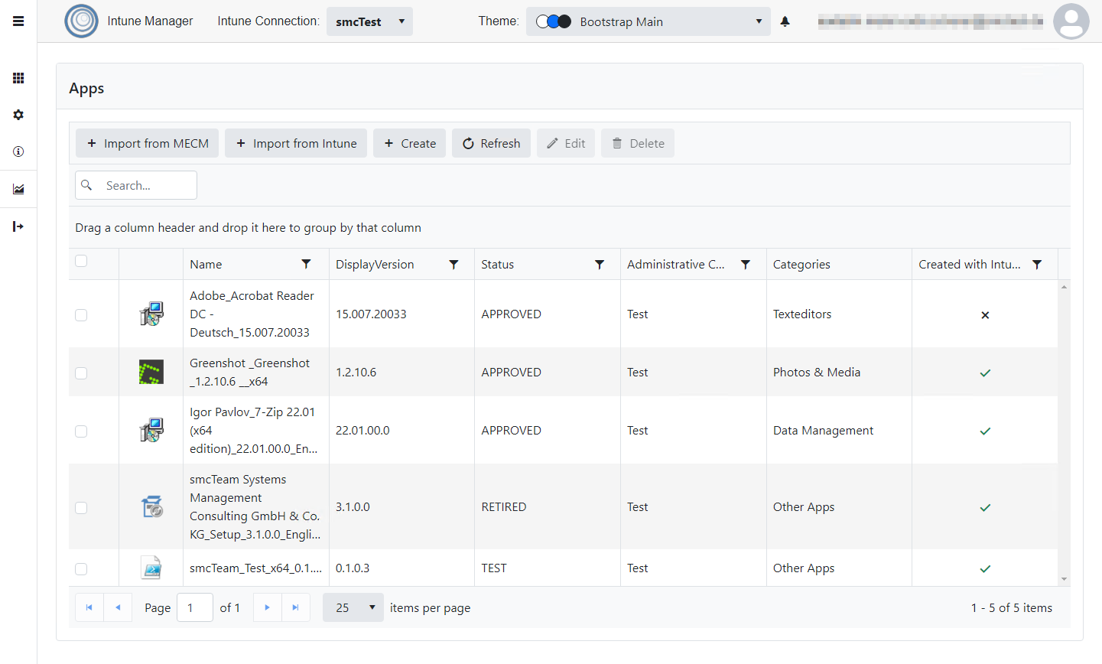This screenshot has height=664, width=1102.
Task: Click scrollbar down arrow in grid
Action: [1064, 579]
